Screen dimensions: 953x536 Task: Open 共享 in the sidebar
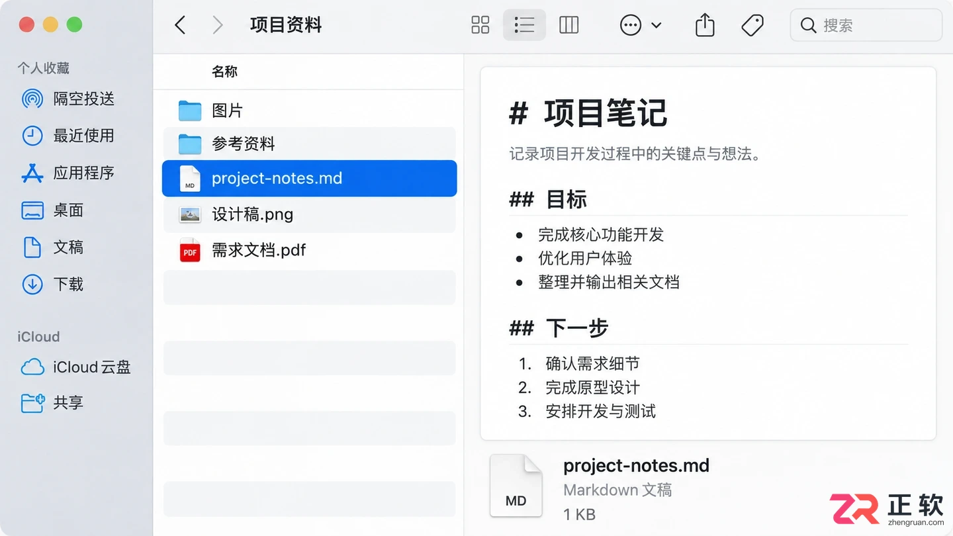[x=53, y=402]
